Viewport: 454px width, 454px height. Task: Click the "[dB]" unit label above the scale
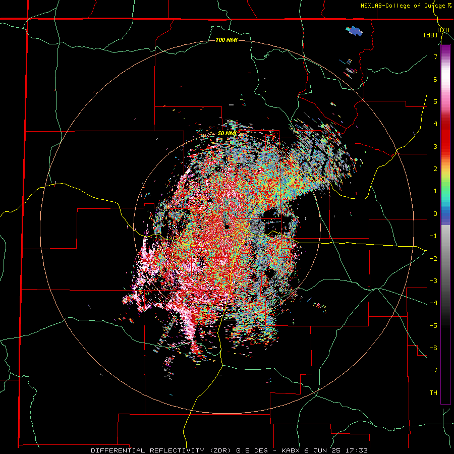[430, 35]
